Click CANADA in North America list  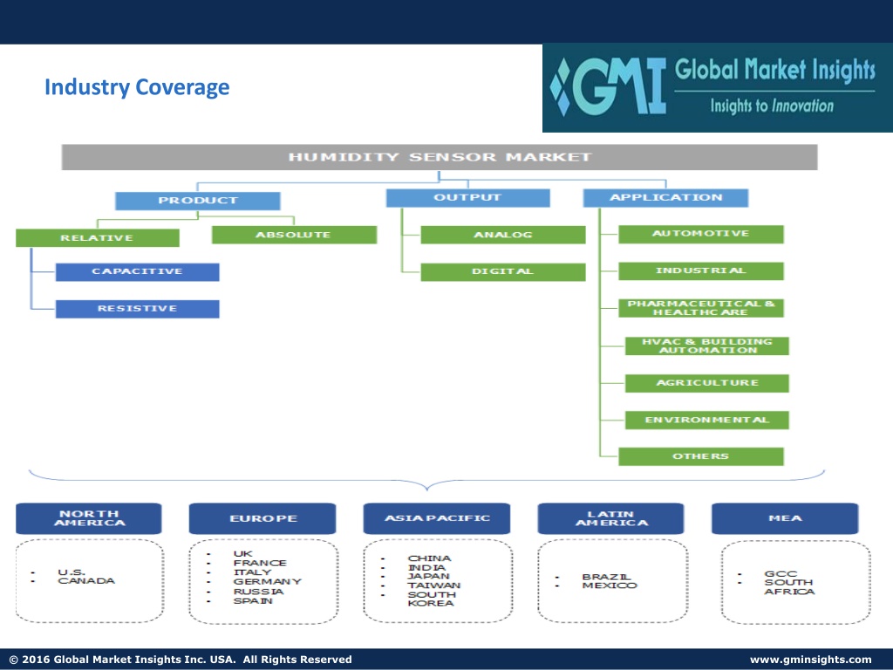[x=86, y=580]
